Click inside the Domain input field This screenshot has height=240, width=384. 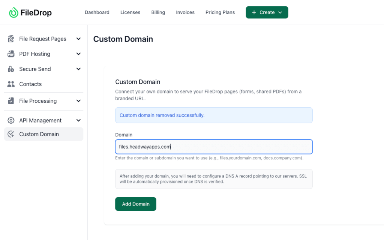213,147
